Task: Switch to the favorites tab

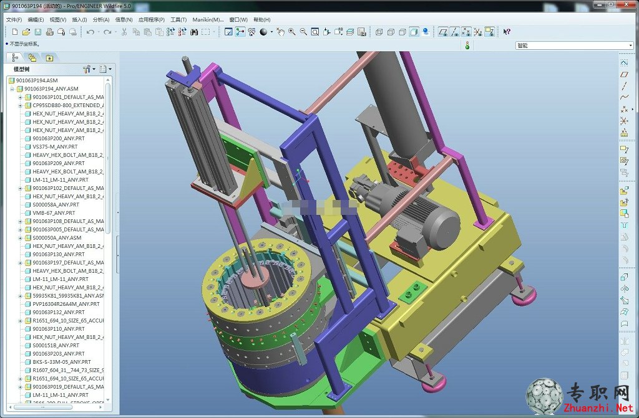Action: click(49, 58)
